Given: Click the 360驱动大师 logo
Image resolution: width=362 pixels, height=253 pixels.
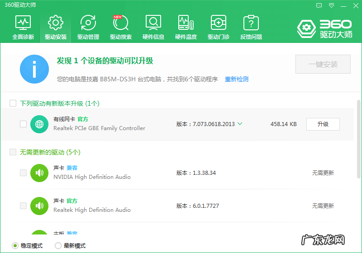Looking at the screenshot, I should [x=324, y=29].
